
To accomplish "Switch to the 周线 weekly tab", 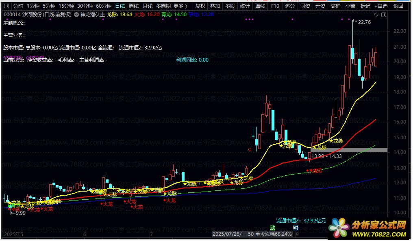I will coord(134,6).
